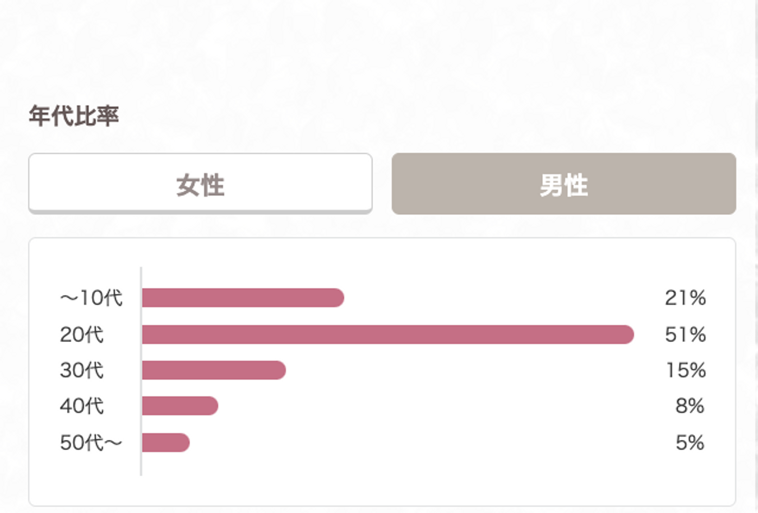The width and height of the screenshot is (758, 513).
Task: Click the 30代 age label
Action: click(82, 370)
